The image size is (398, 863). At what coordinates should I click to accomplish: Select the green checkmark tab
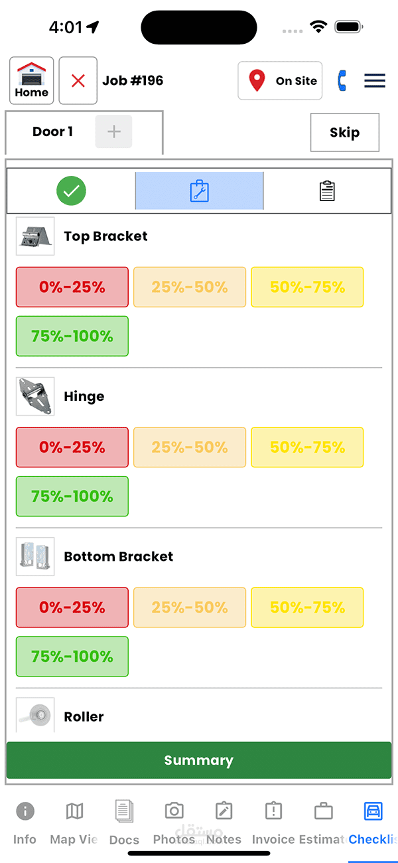(71, 192)
